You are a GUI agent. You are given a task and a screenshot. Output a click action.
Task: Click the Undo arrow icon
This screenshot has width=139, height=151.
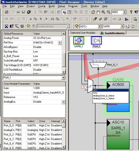click(81, 19)
